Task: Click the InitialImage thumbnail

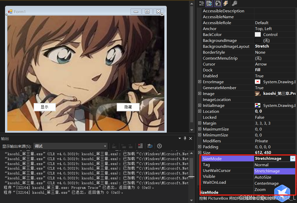Action: click(258, 105)
